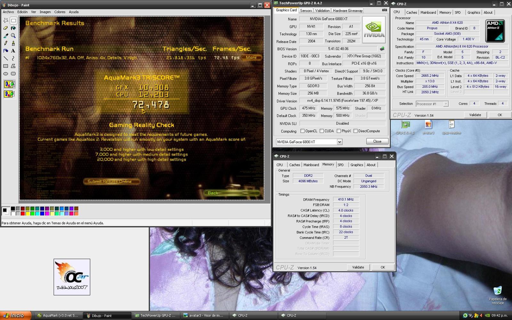Open the Validation tab in GPU-Z
Viewport: 512px width, 320px height.
322,11
